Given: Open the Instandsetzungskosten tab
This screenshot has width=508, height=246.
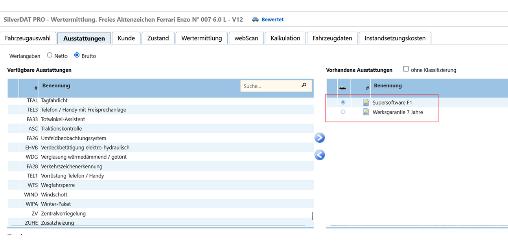Looking at the screenshot, I should [395, 38].
